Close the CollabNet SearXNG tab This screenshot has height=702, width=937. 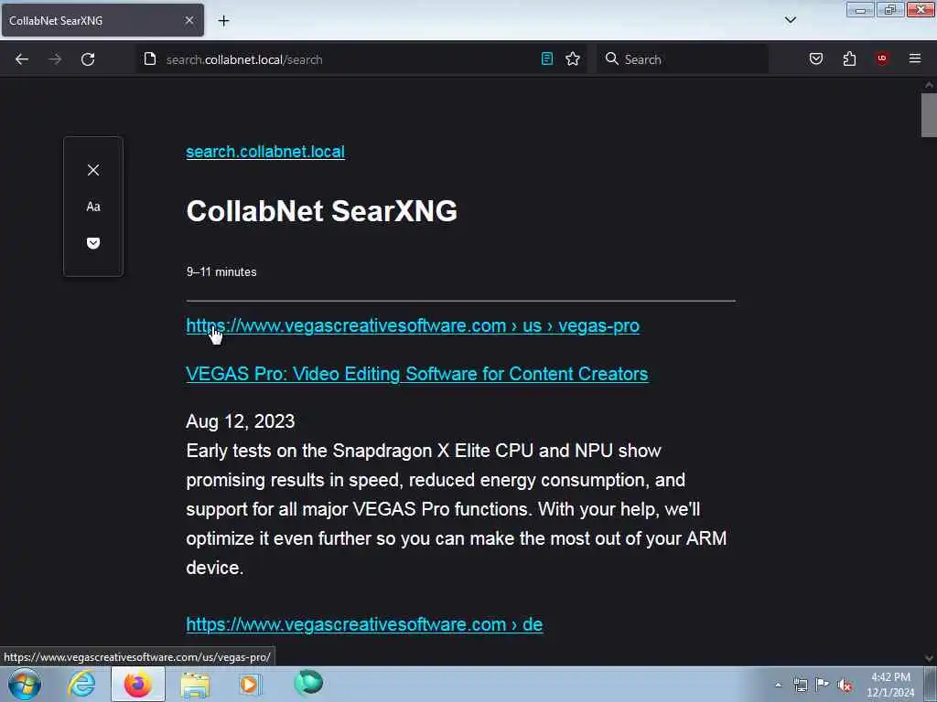[188, 20]
